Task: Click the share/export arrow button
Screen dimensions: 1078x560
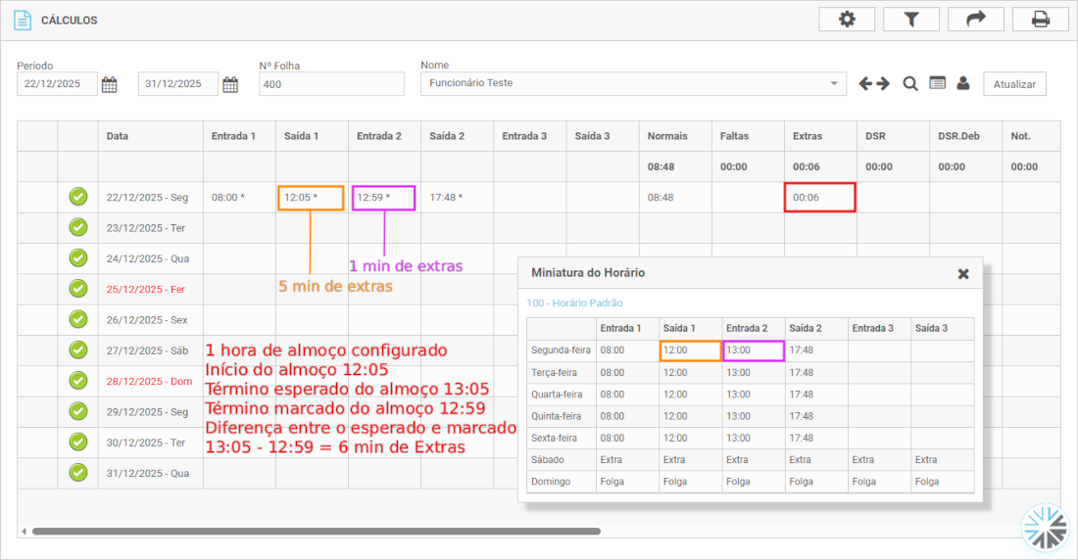Action: 975,20
